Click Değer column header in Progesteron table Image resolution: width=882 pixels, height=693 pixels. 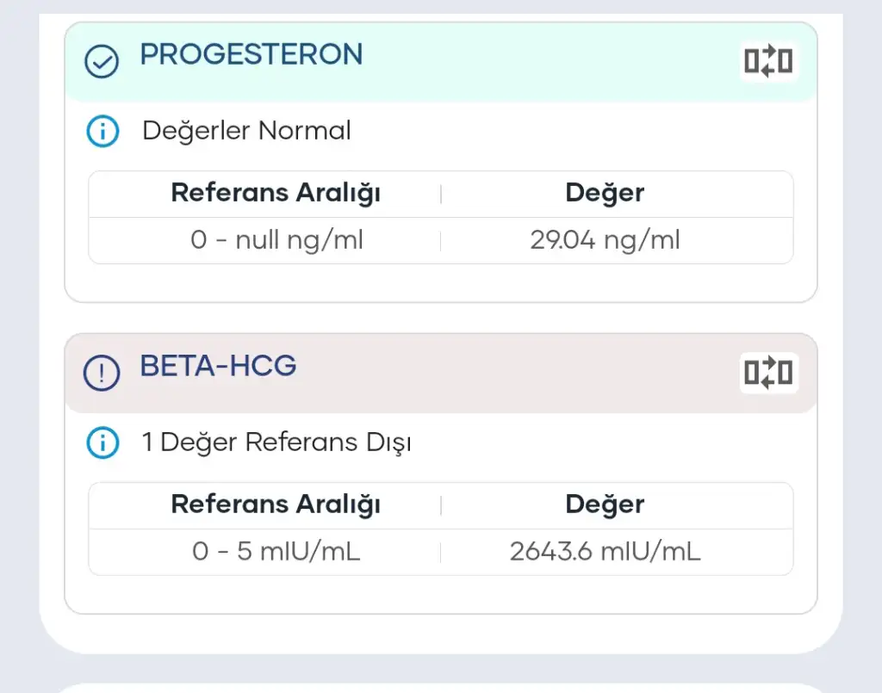(x=605, y=193)
